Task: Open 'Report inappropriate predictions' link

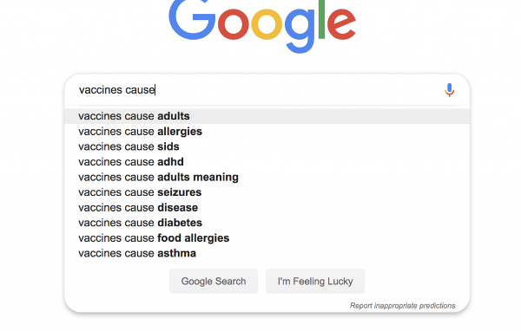Action: point(402,306)
